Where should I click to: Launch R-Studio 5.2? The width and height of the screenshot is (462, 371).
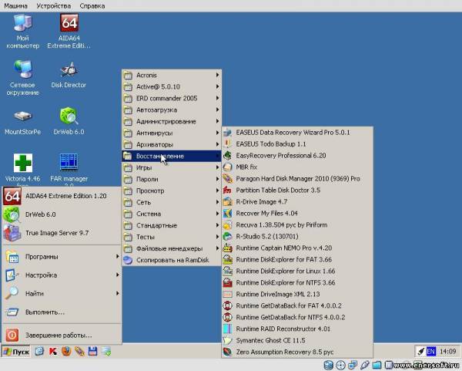point(297,237)
